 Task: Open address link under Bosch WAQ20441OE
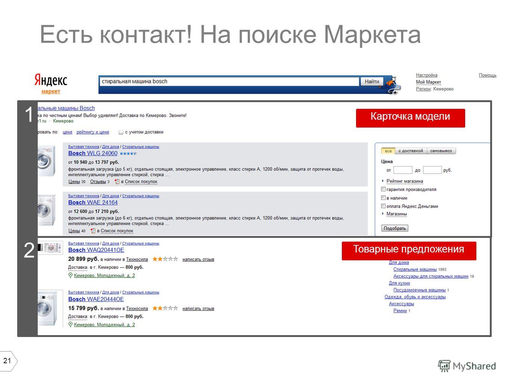(x=104, y=275)
